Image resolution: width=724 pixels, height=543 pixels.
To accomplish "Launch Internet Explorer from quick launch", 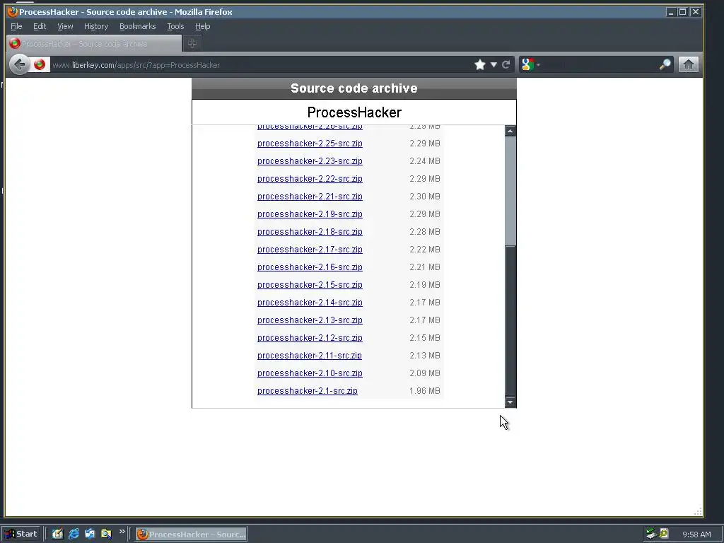I will [x=74, y=535].
